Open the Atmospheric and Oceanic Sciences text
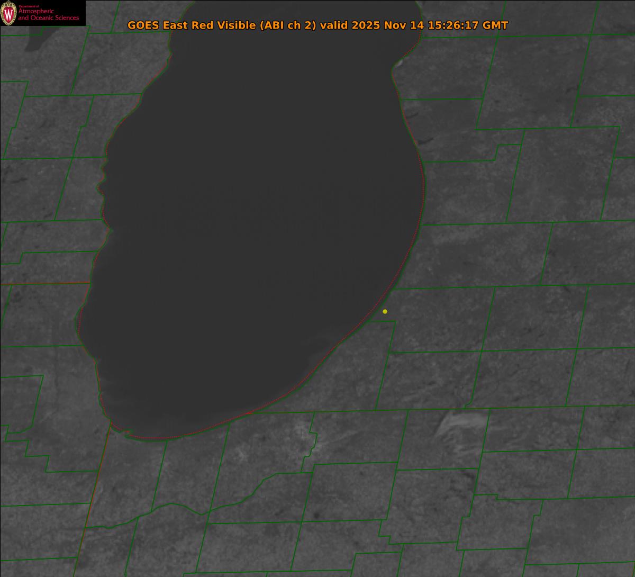 tap(48, 15)
